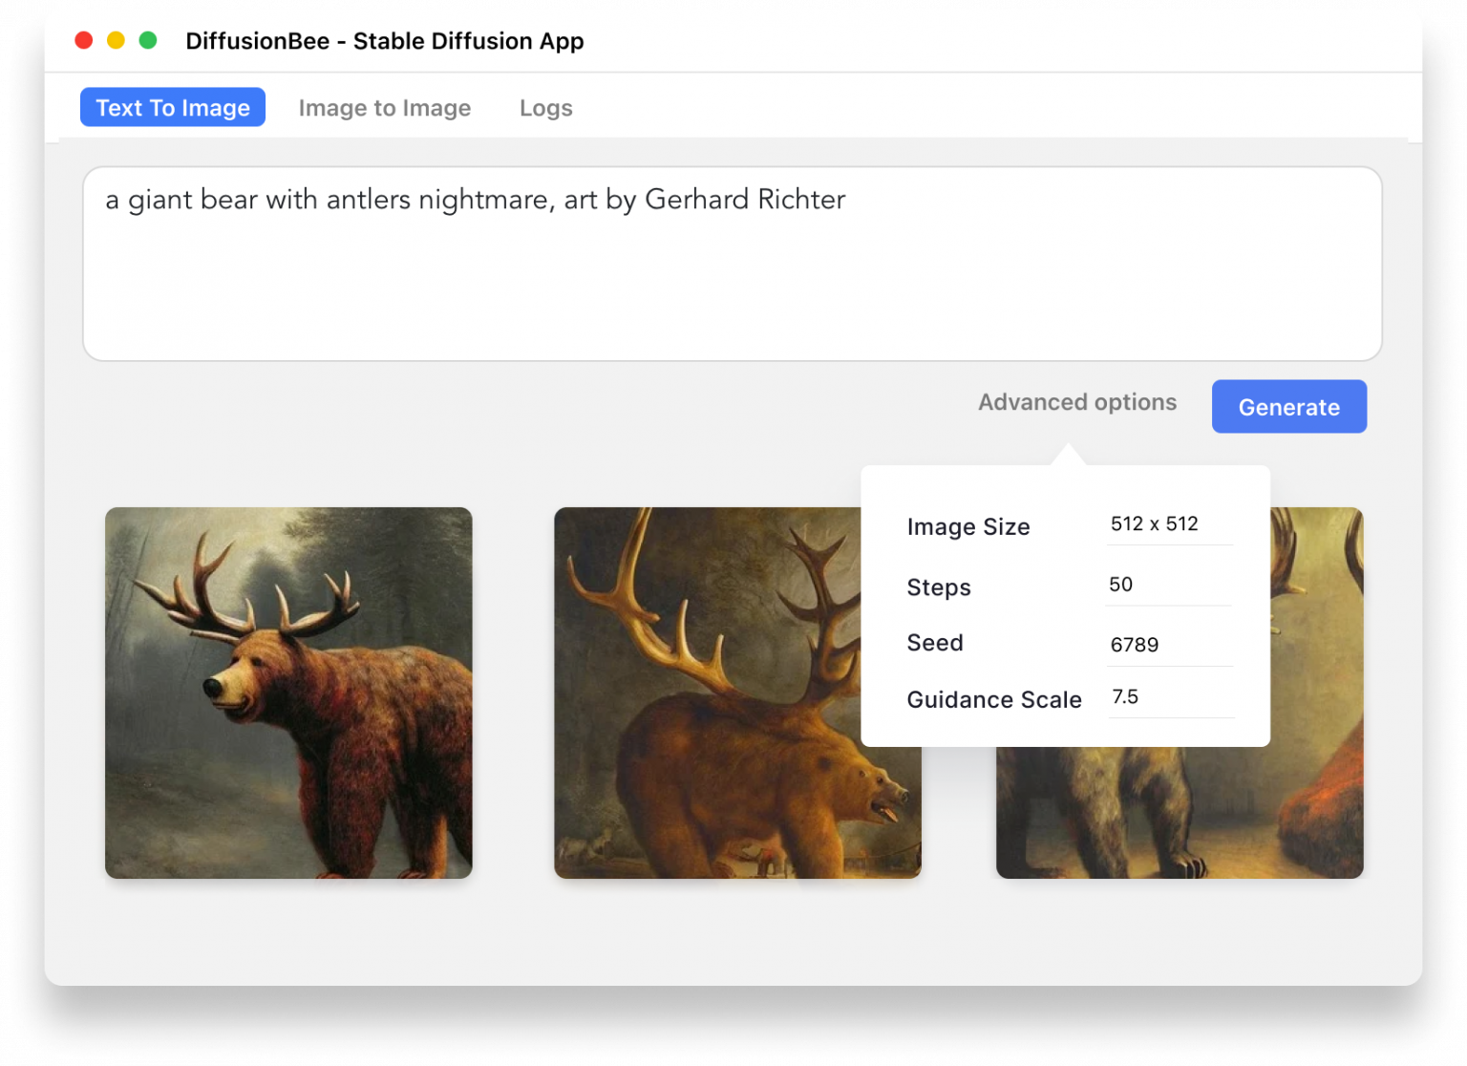Edit the Image Size field showing 512 x 512
Screen dimensions: 1467x1066
[1168, 523]
